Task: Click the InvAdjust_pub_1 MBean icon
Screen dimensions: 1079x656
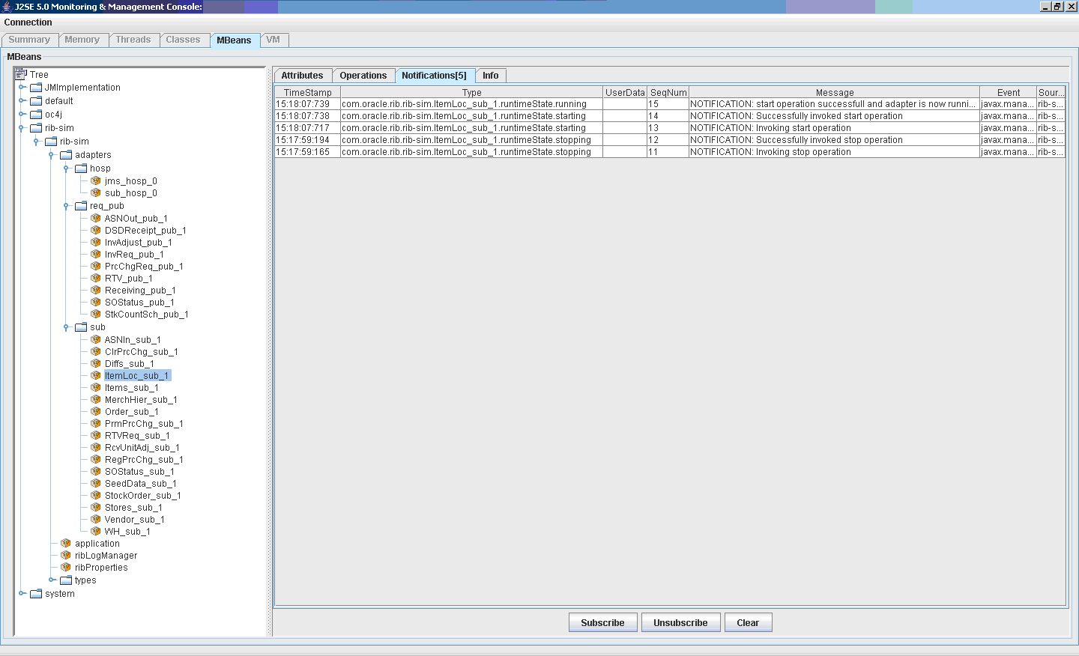Action: click(96, 242)
